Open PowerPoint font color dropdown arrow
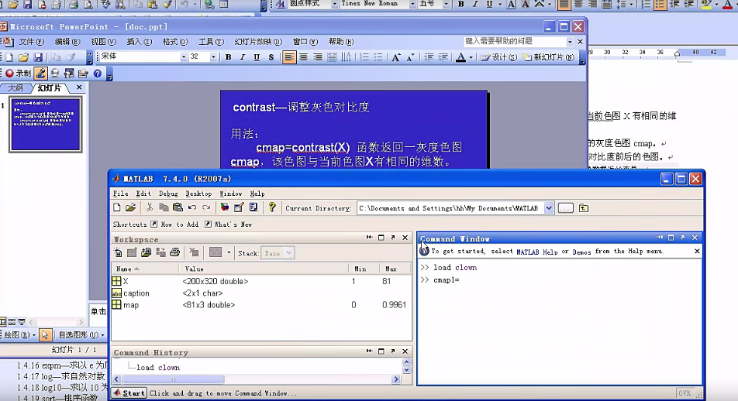The height and width of the screenshot is (401, 738). tap(471, 57)
